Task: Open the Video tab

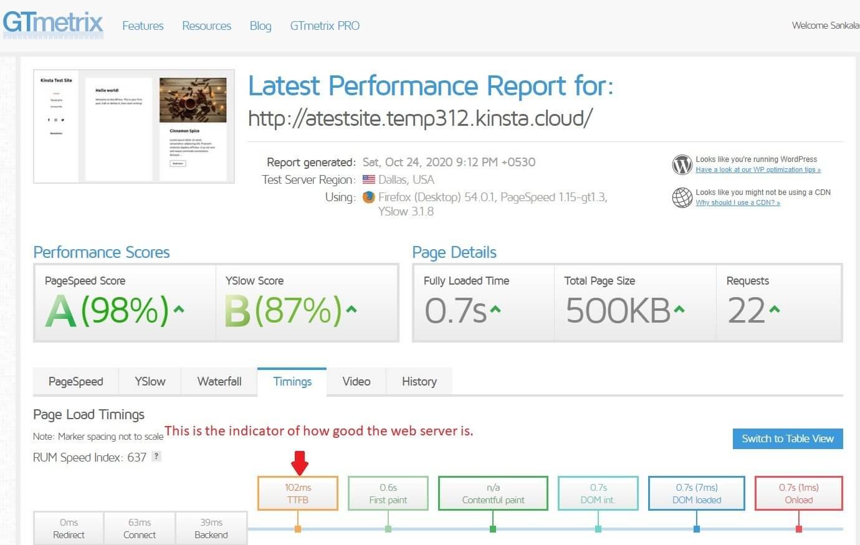Action: [356, 382]
